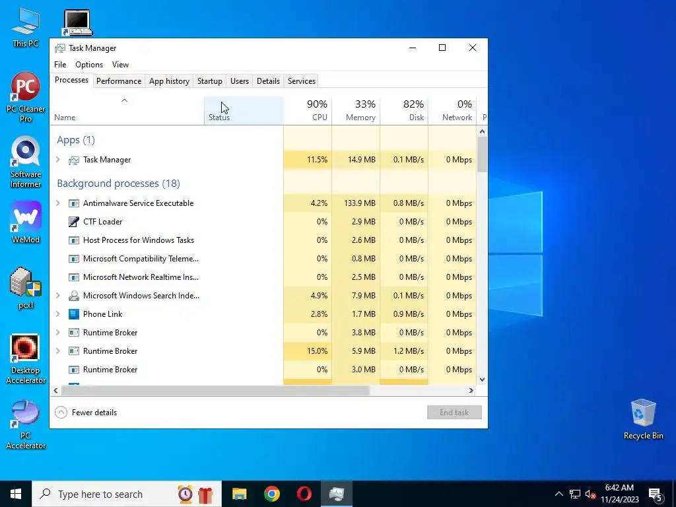
Task: Select the Runtime Broker using 3.0 MB
Action: [263, 370]
